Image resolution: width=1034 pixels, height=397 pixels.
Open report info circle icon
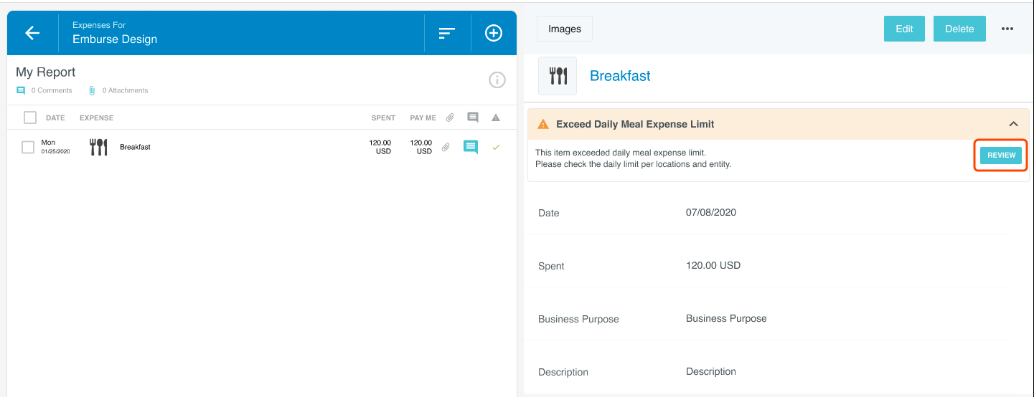(x=497, y=80)
